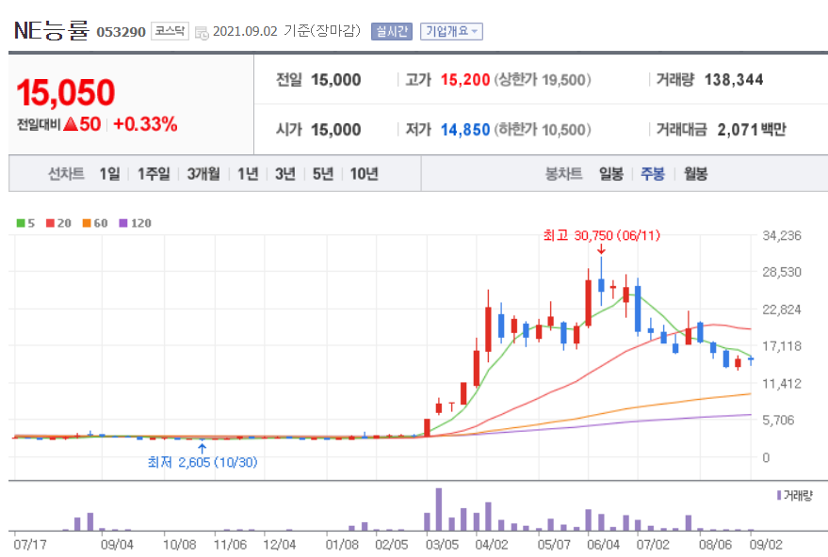Enable 실시간 real-time view
This screenshot has width=828, height=557.
[x=391, y=30]
